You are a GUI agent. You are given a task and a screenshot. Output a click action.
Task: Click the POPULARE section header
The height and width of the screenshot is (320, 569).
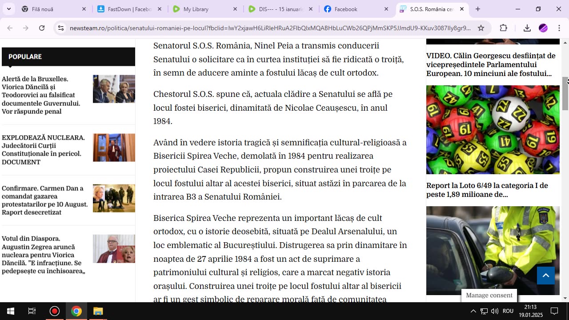pos(68,57)
